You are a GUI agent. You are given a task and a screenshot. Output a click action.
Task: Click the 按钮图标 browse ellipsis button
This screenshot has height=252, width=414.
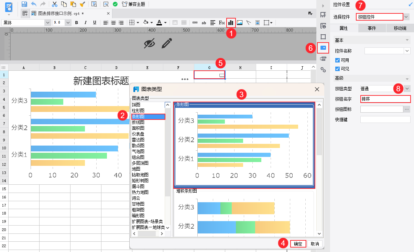(407, 109)
